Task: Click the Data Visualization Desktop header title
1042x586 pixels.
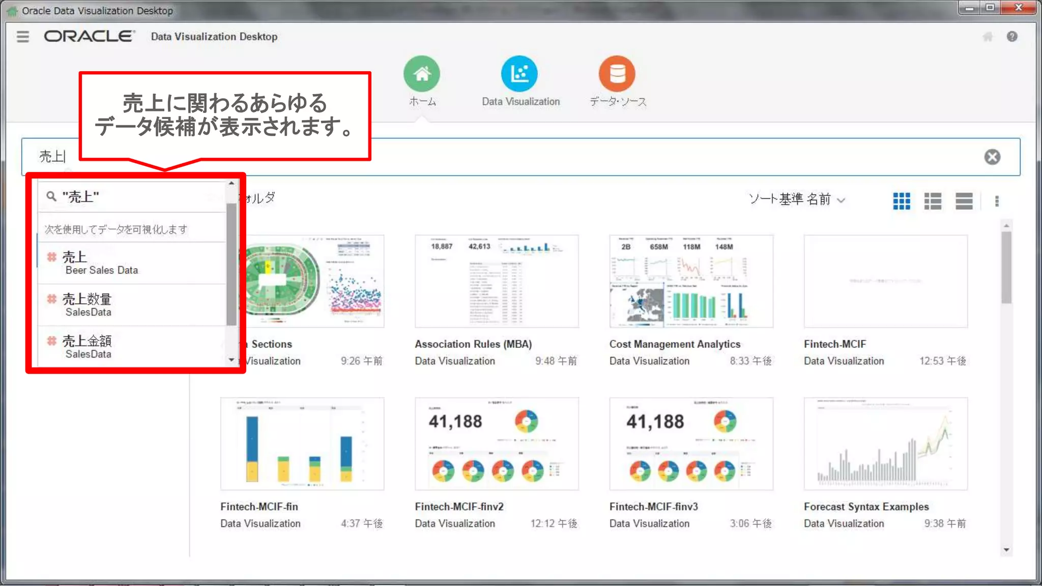Action: point(214,37)
